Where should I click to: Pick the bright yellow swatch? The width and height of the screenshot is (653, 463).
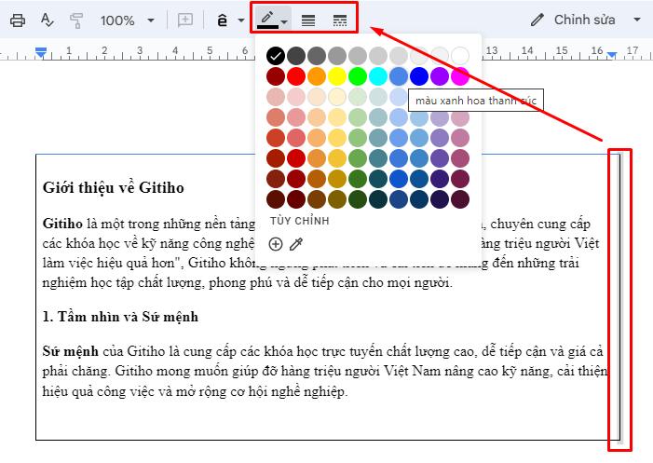click(x=337, y=76)
